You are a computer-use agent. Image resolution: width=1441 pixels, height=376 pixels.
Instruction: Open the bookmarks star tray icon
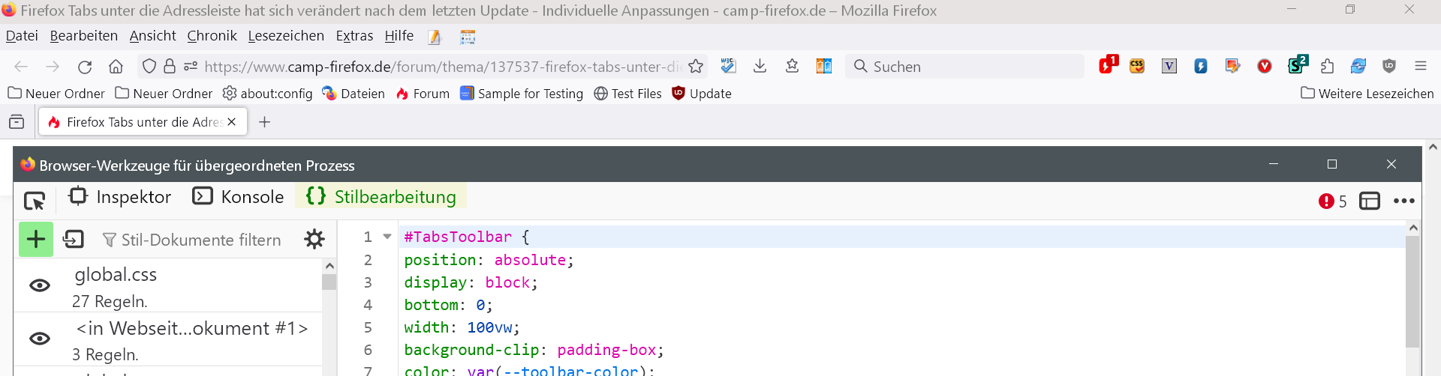click(792, 66)
